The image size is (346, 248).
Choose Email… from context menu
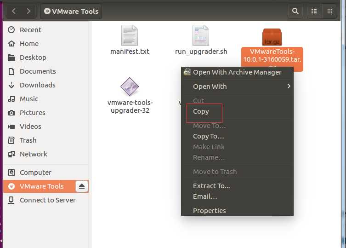point(237,196)
